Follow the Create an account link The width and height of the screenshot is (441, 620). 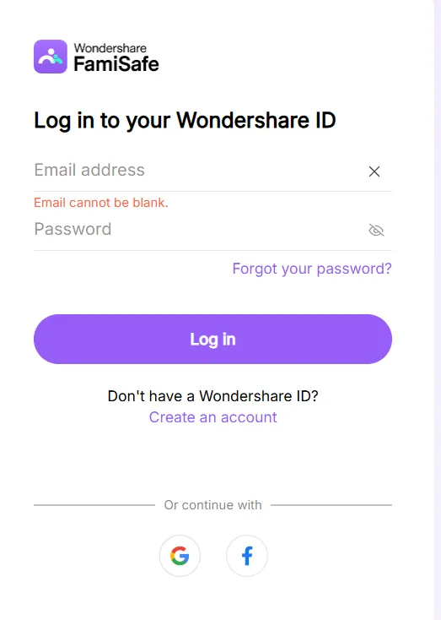[212, 417]
